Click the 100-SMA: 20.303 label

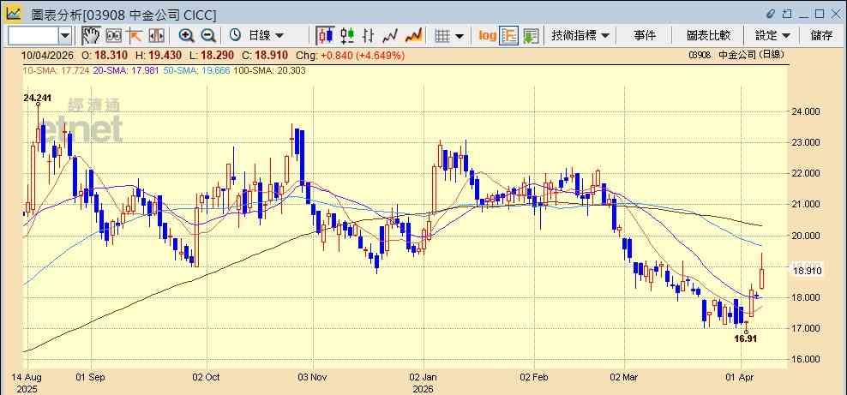click(269, 70)
